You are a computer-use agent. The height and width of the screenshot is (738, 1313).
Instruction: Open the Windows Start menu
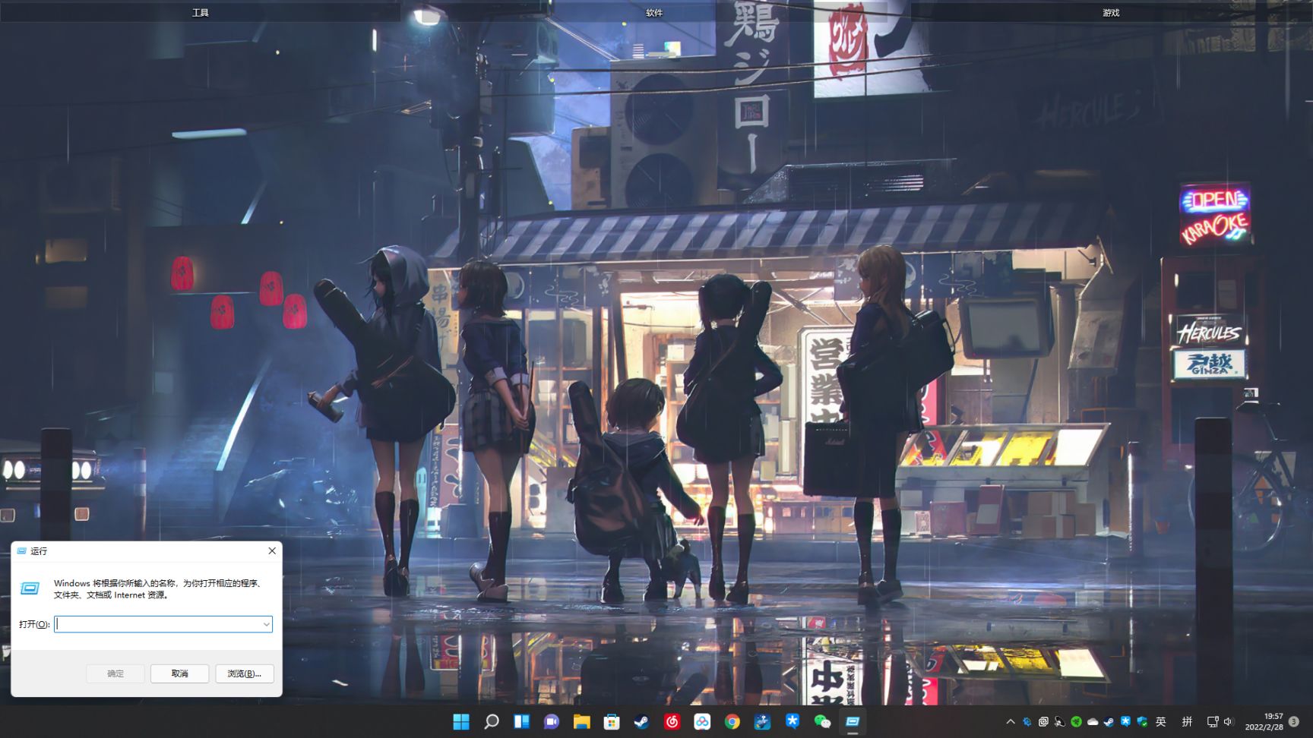coord(461,721)
